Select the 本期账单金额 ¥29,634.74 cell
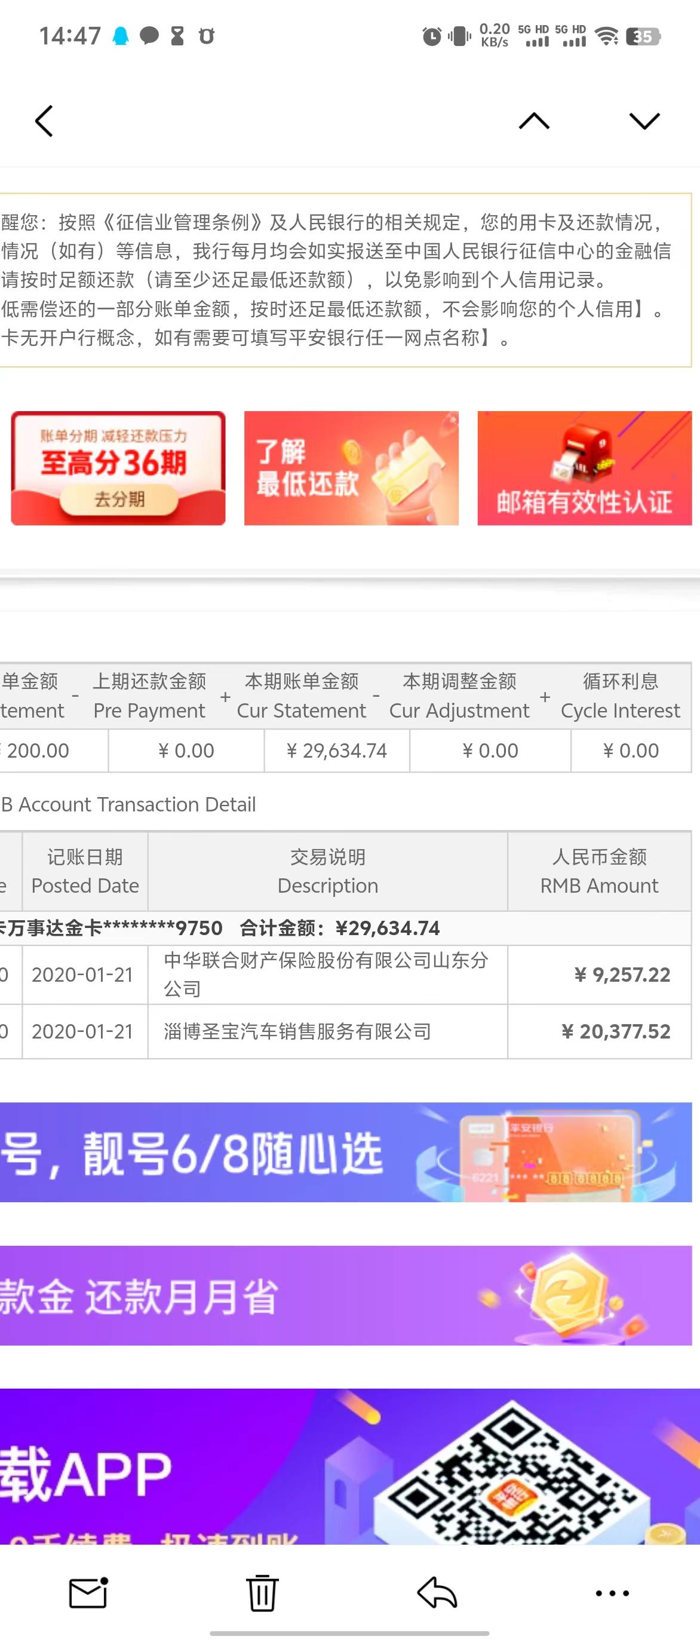The height and width of the screenshot is (1642, 700). click(x=336, y=750)
